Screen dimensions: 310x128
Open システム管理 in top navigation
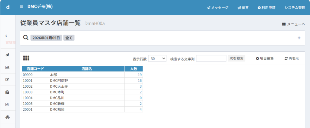pos(295,8)
